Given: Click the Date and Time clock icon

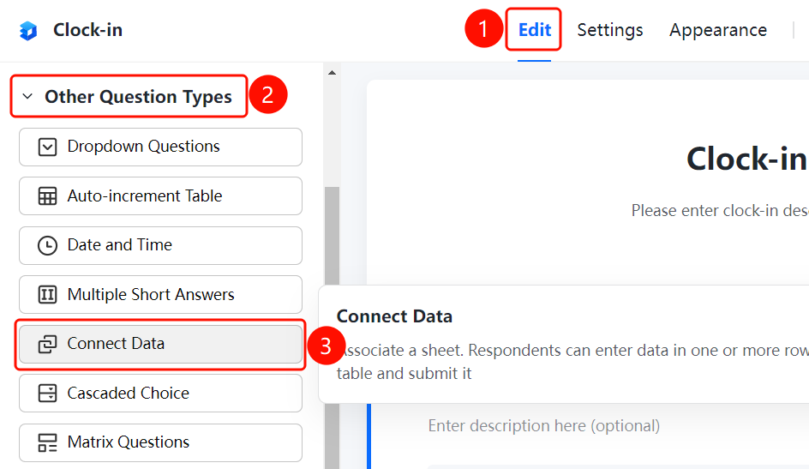Looking at the screenshot, I should [47, 245].
